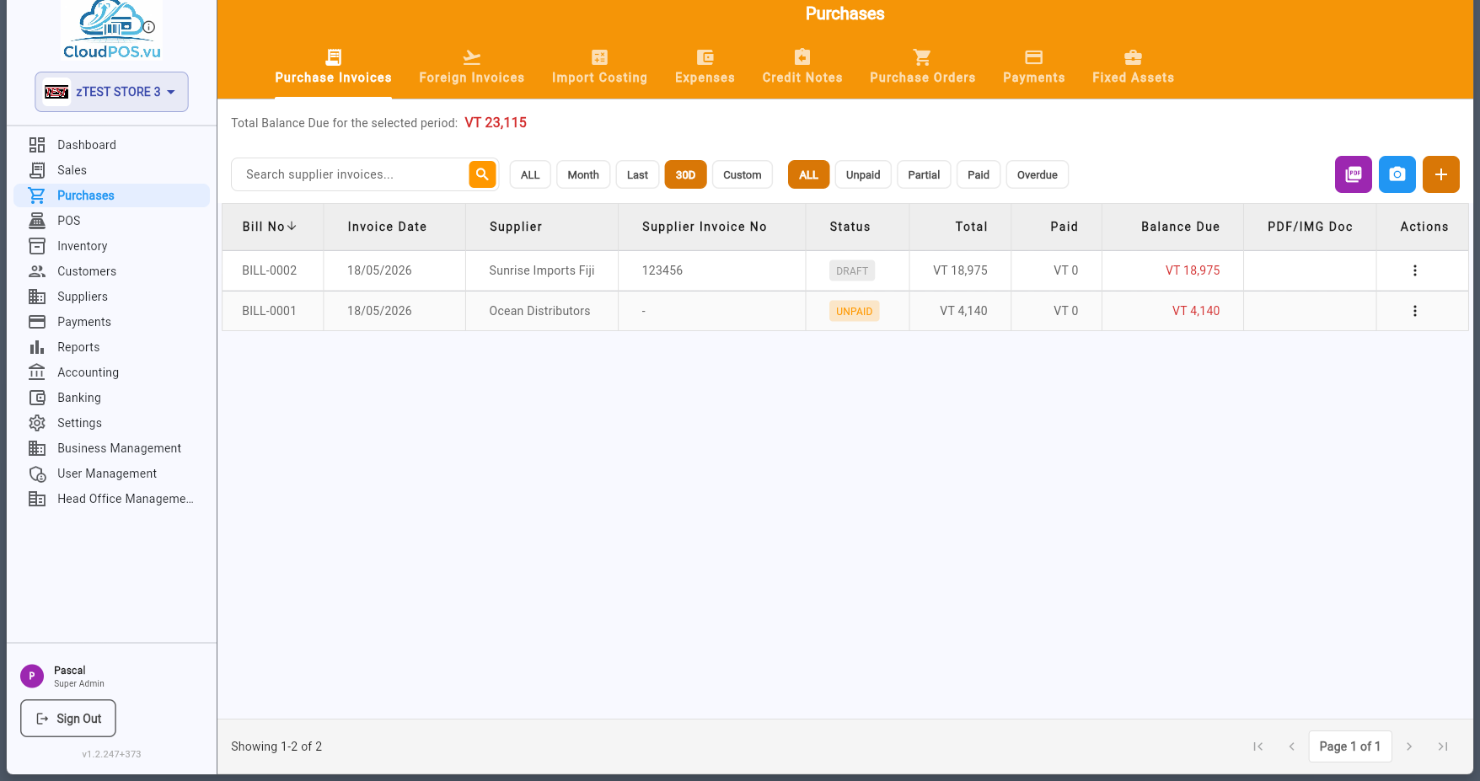1480x781 pixels.
Task: Expand the zTEST STORE 3 selector
Action: click(111, 92)
